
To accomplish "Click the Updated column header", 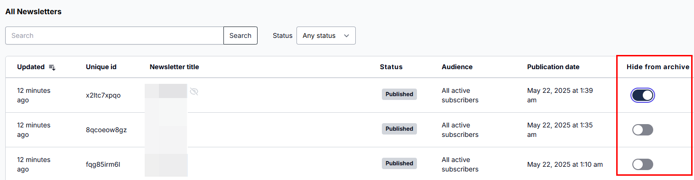I will (x=31, y=67).
